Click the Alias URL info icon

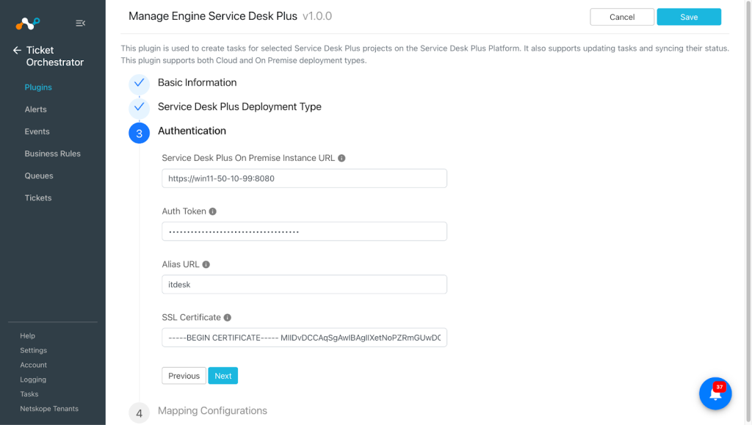tap(206, 264)
